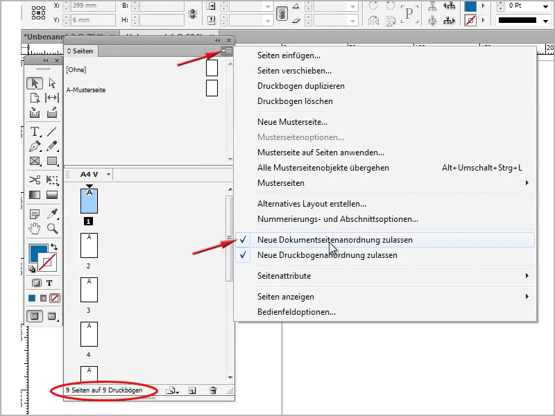
Task: Expand the Musterseiten submenu
Action: coord(527,183)
